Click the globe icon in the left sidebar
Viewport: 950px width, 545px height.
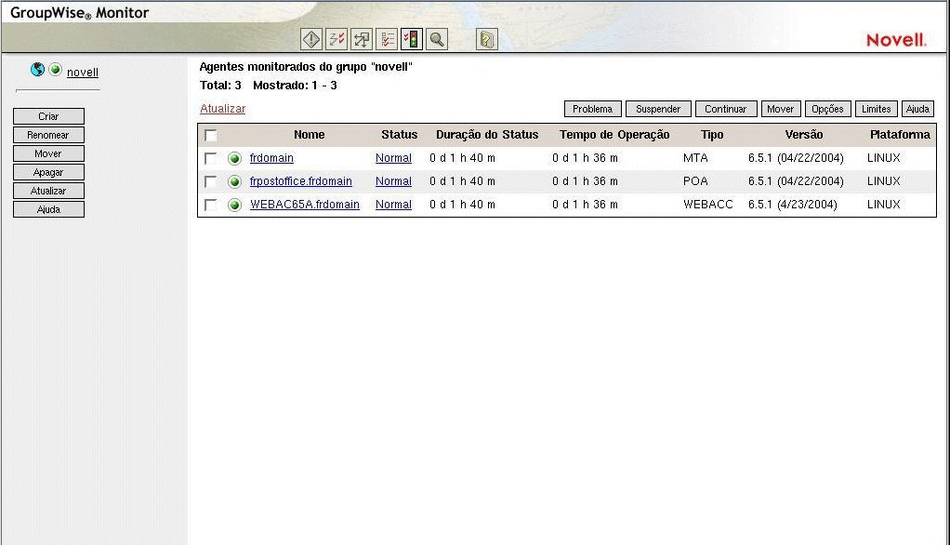point(37,69)
